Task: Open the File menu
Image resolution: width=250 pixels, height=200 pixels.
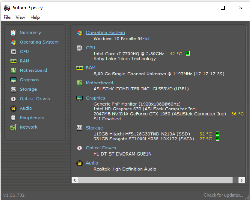Action: 7,17
